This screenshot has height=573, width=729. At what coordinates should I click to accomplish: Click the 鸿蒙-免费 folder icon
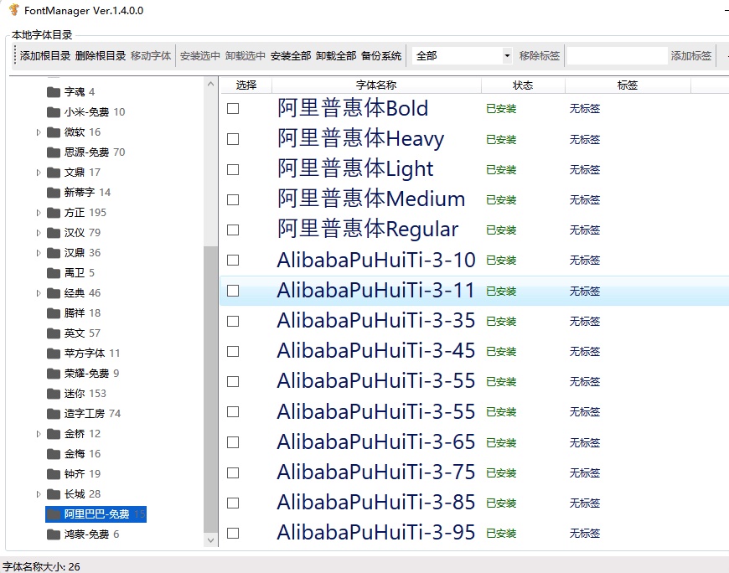(54, 534)
